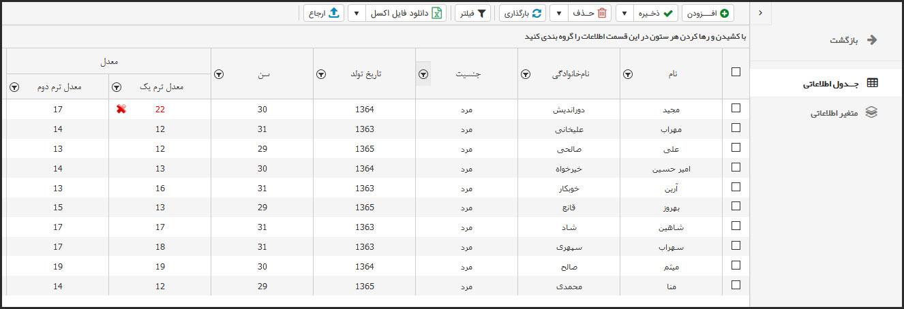The width and height of the screenshot is (904, 309).
Task: Expand the dropdown arrow beside ذخیره
Action: [624, 13]
